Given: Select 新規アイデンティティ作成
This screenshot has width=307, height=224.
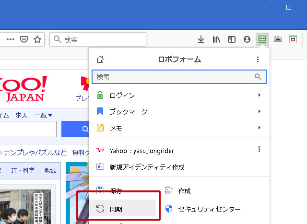Looking at the screenshot, I should [x=179, y=167].
